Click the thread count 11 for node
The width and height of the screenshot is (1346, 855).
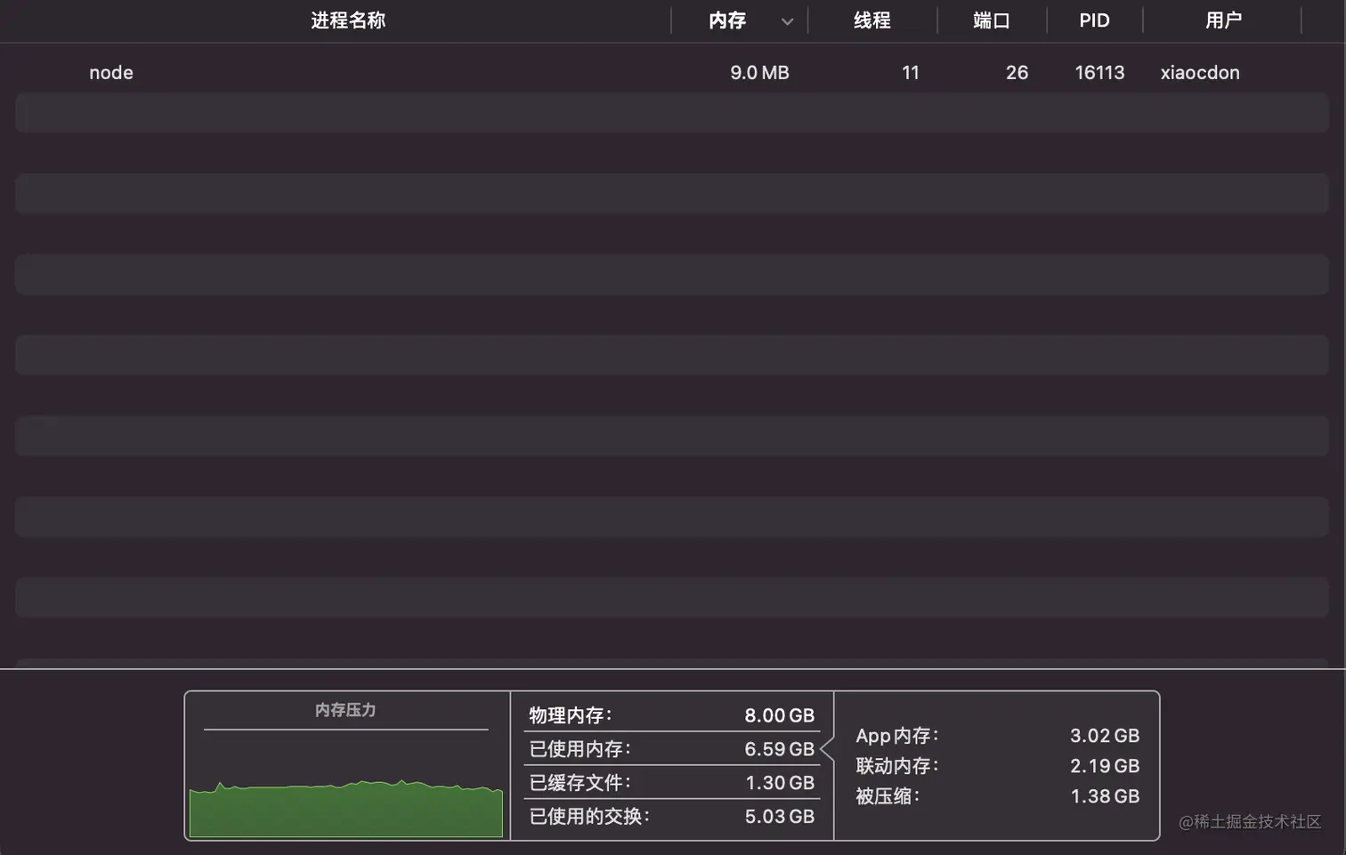coord(910,72)
